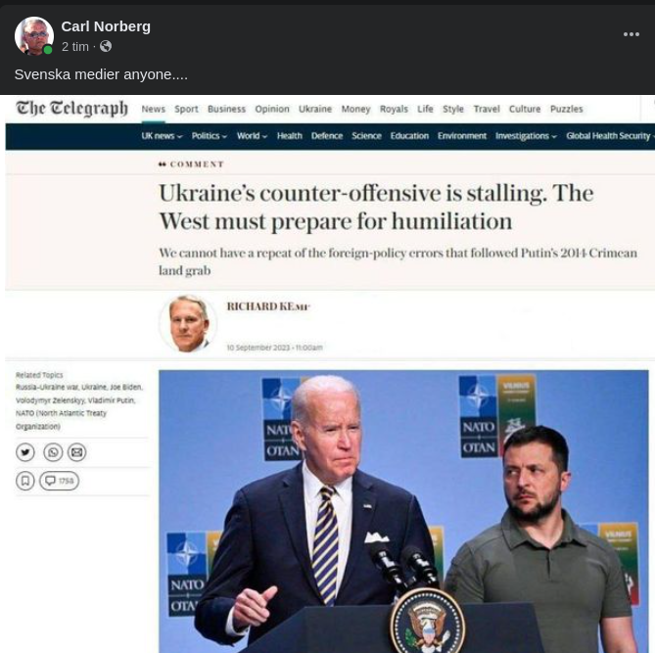Save article with the bookmark icon
Image resolution: width=655 pixels, height=653 pixels.
coord(25,481)
